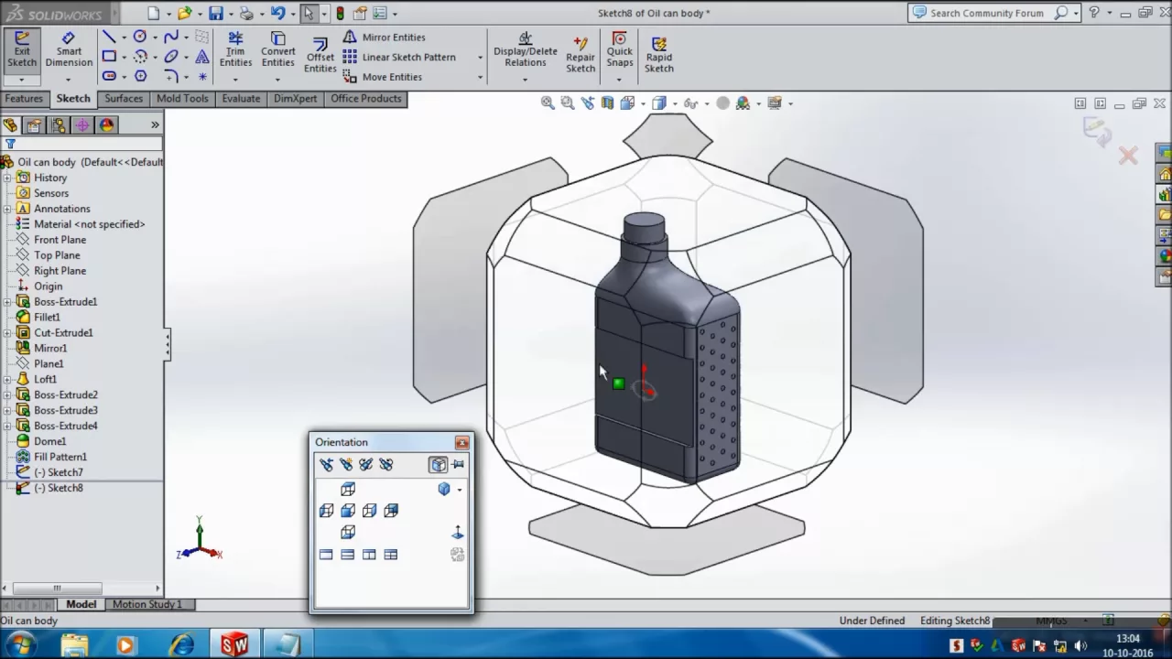Switch to the Surfaces tab
Image resolution: width=1172 pixels, height=659 pixels.
[124, 99]
